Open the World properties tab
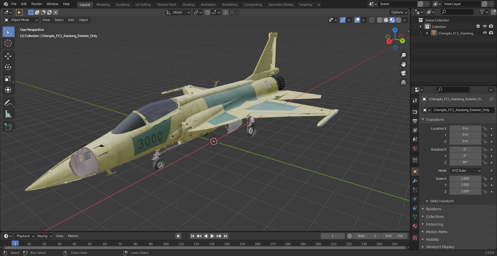 point(415,148)
